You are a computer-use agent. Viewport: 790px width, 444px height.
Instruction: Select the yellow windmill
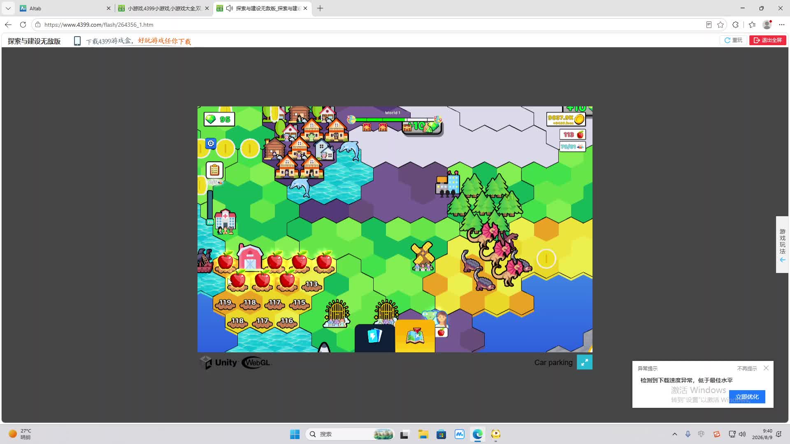coord(423,257)
